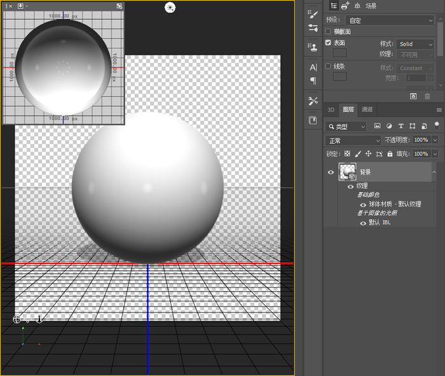Screen dimensions: 445x376
Task: Hide the 背景 layer with eye icon
Action: tap(331, 172)
